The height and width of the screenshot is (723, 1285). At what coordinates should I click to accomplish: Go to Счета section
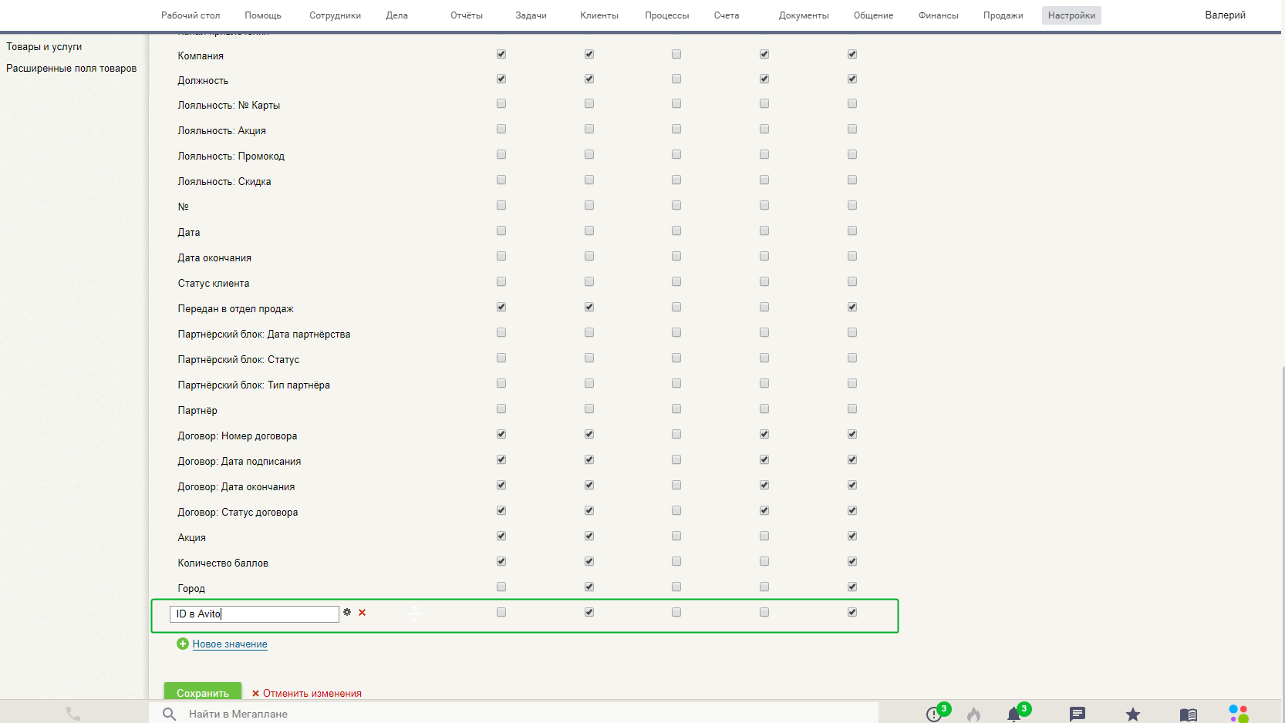727,15
